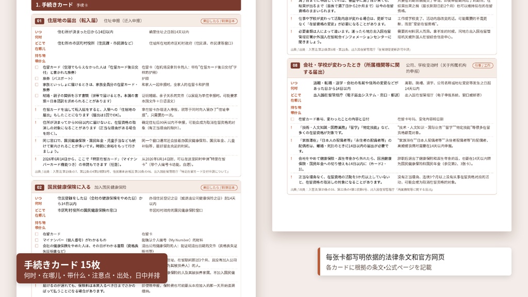The width and height of the screenshot is (528, 297).
Task: Click the どこで 在哪儿 label in card 02
Action: coord(40,212)
